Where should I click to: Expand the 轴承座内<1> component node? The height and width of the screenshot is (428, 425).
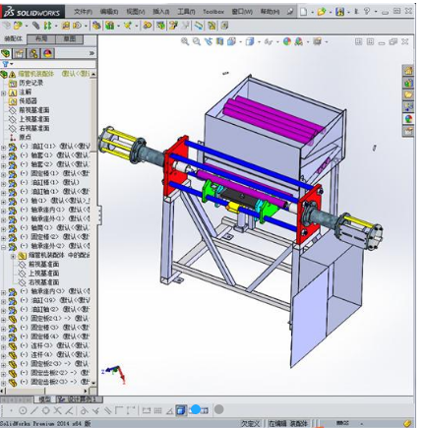coord(4,211)
